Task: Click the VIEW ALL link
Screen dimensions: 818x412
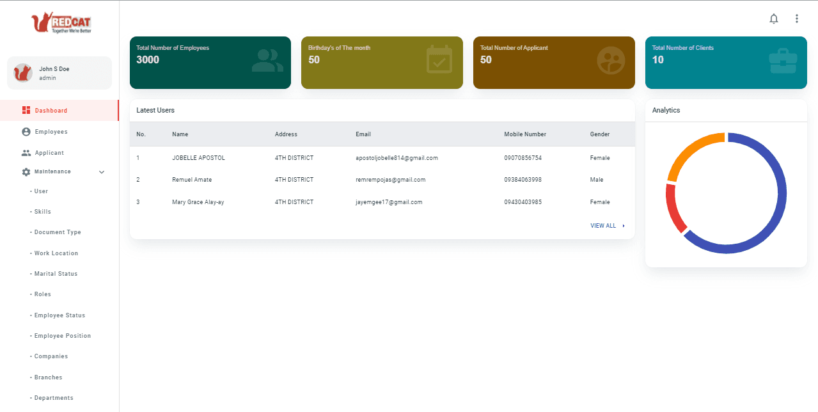Action: click(x=603, y=226)
